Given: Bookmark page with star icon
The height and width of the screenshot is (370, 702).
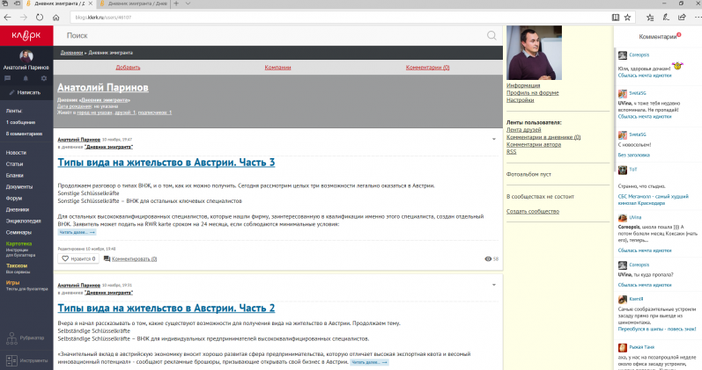Looking at the screenshot, I should (626, 17).
